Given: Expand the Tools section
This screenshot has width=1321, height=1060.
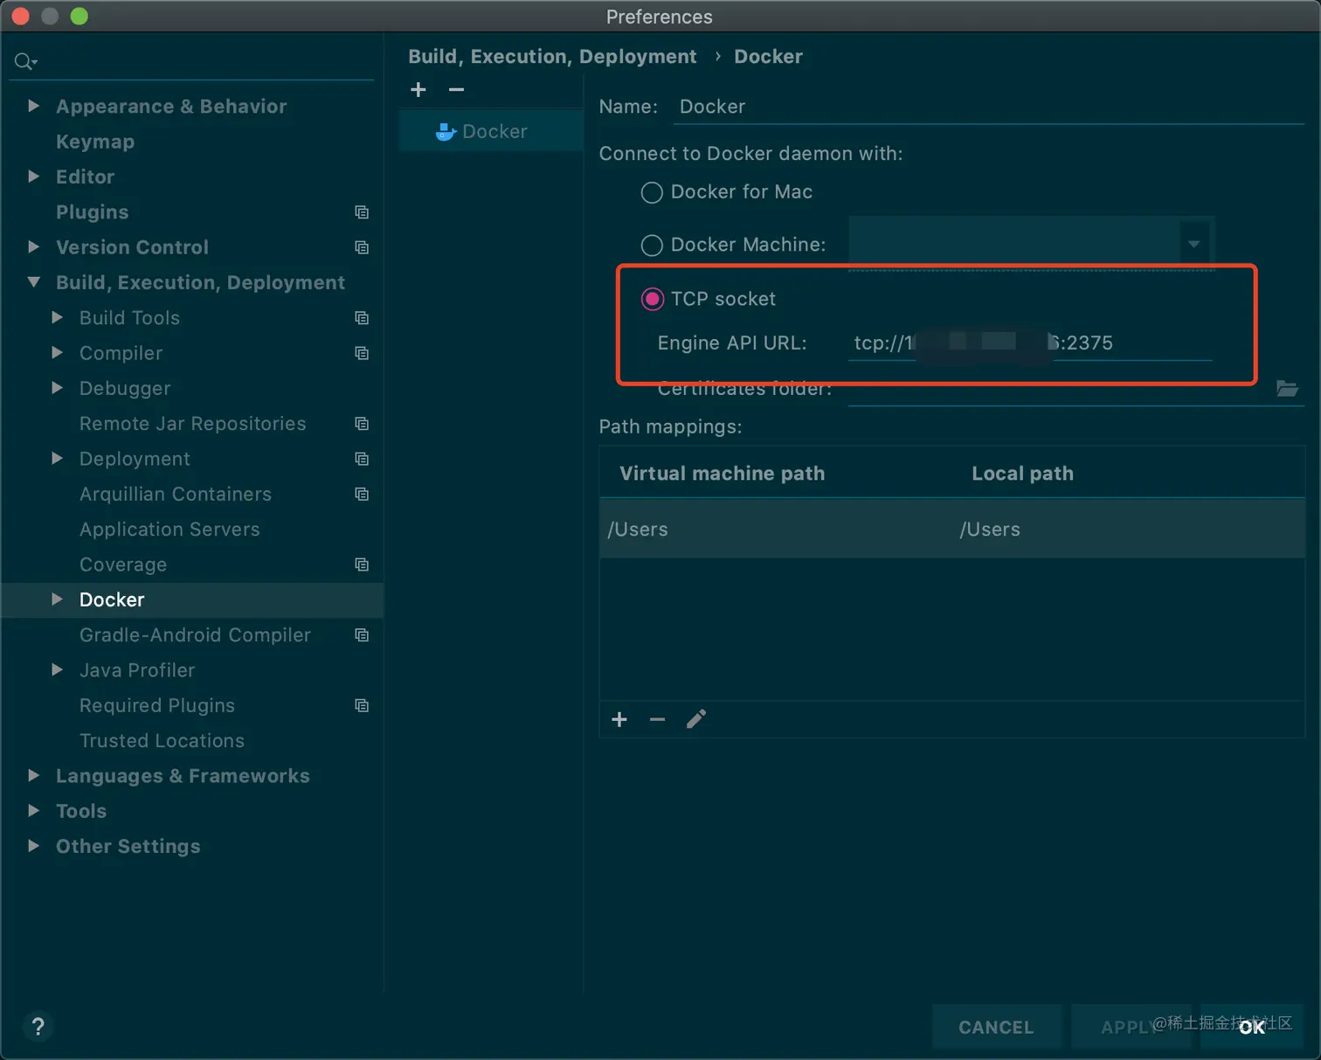Looking at the screenshot, I should click(x=33, y=811).
